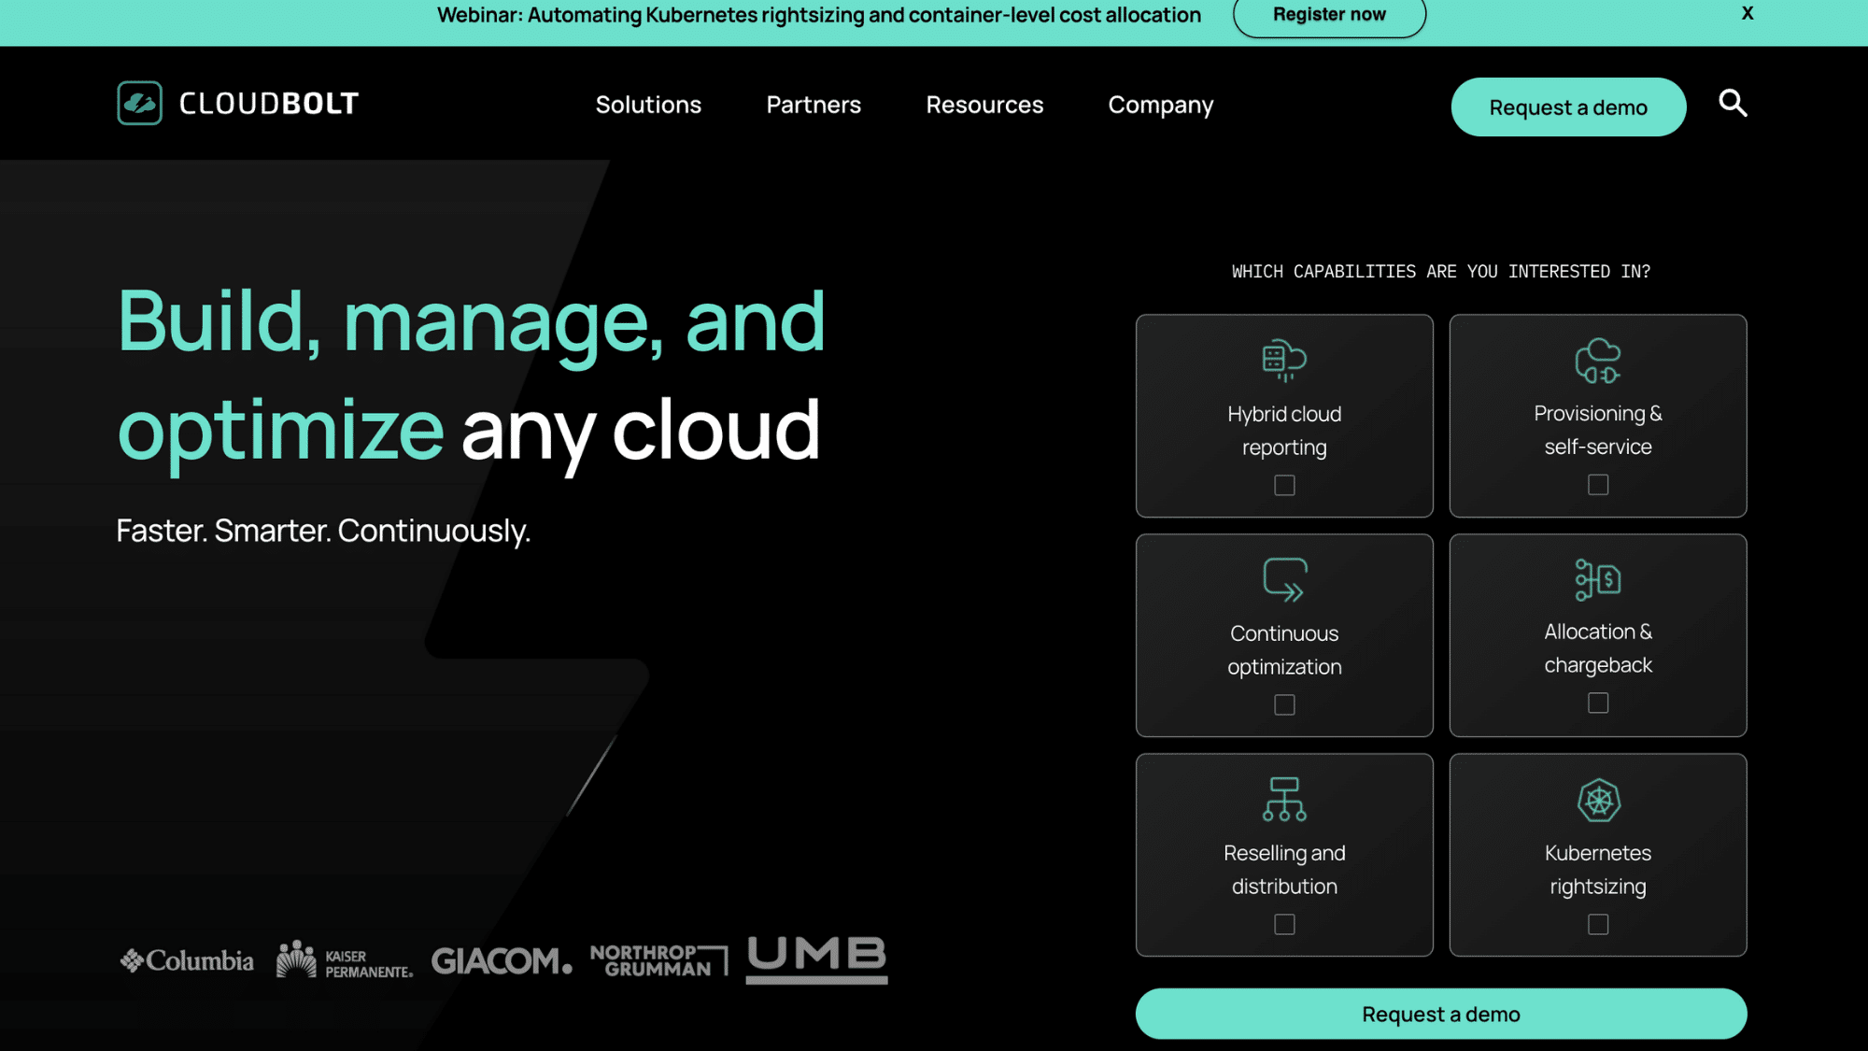Tick the Continuous optimization checkbox
This screenshot has height=1051, width=1868.
[1284, 704]
